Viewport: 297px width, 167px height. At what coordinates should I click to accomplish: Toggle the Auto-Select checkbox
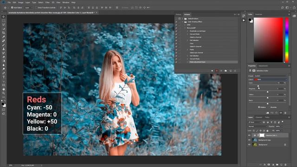(x=12, y=7)
